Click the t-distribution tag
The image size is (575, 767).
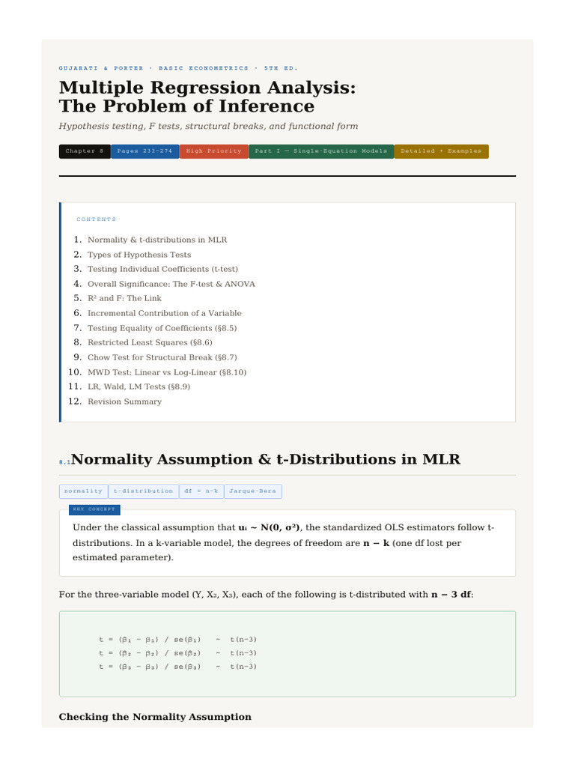[143, 491]
